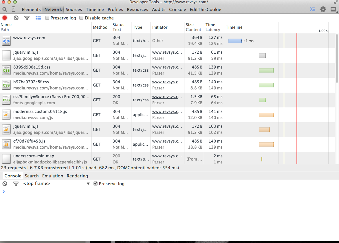Enable the Disable cache checkbox
Image resolution: width=339 pixels, height=243 pixels.
tap(81, 18)
